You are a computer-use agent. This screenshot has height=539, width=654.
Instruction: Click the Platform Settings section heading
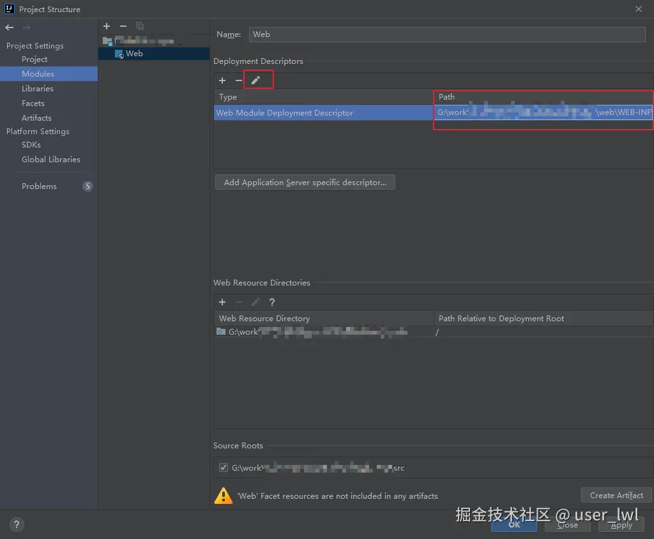(38, 132)
